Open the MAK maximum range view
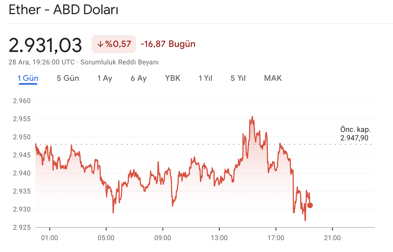This screenshot has height=252, width=393. pyautogui.click(x=273, y=78)
